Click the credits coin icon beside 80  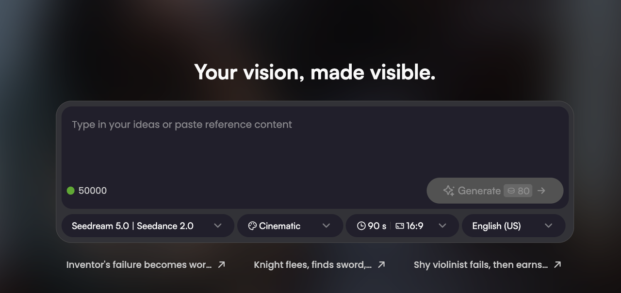point(511,191)
